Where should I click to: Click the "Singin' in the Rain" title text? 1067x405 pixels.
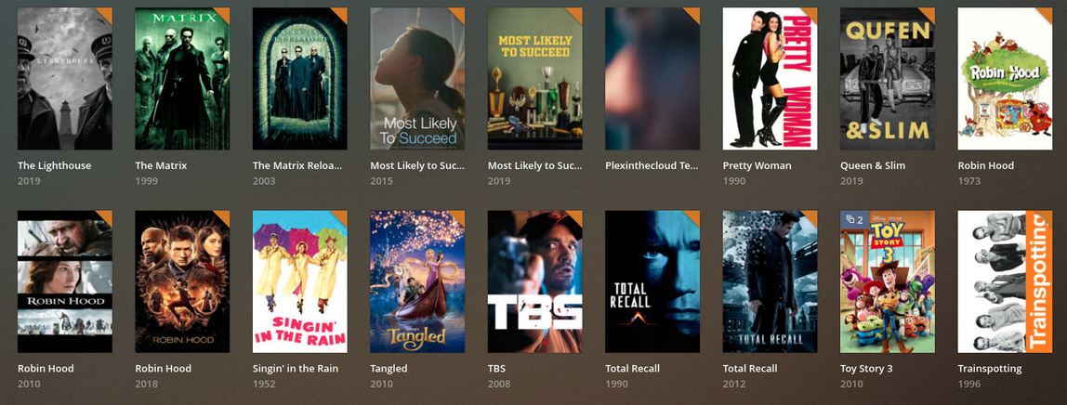(296, 368)
